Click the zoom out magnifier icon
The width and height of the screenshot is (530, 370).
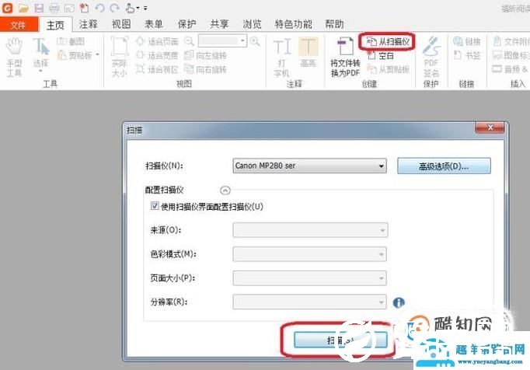pos(190,41)
